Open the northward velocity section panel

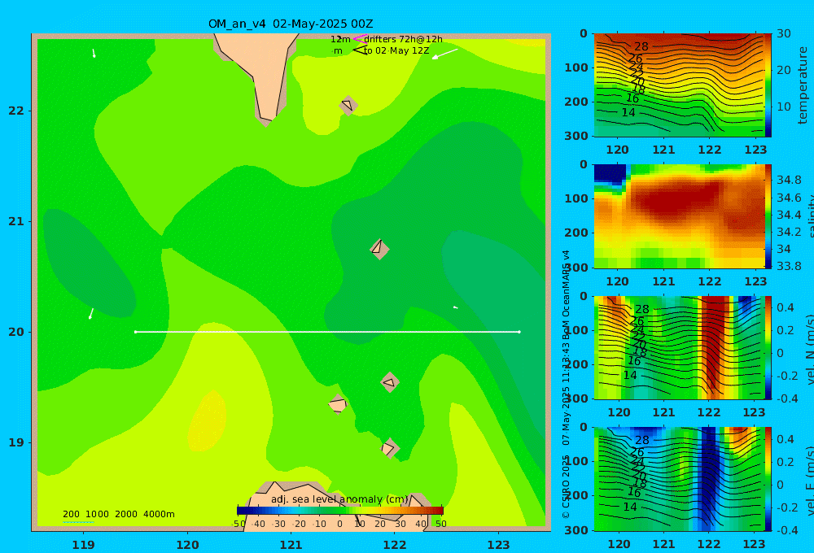(x=679, y=347)
